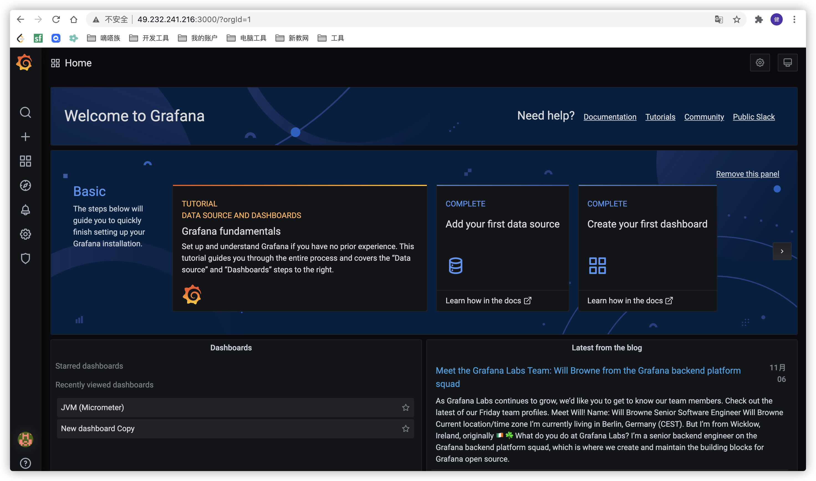This screenshot has height=481, width=816.
Task: Open the green clover bookmark icon
Action: coord(74,38)
